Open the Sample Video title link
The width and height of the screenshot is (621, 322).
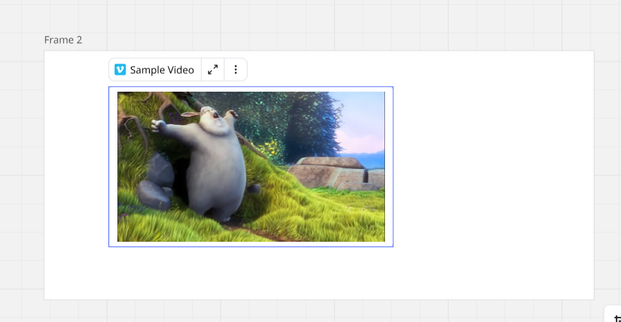click(162, 70)
